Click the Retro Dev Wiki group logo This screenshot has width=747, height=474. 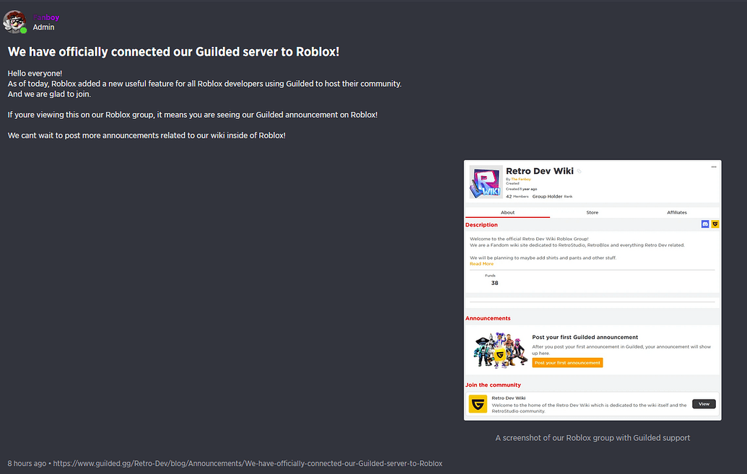[484, 182]
